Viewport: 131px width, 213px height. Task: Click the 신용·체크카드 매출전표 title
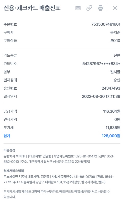coord(32,8)
